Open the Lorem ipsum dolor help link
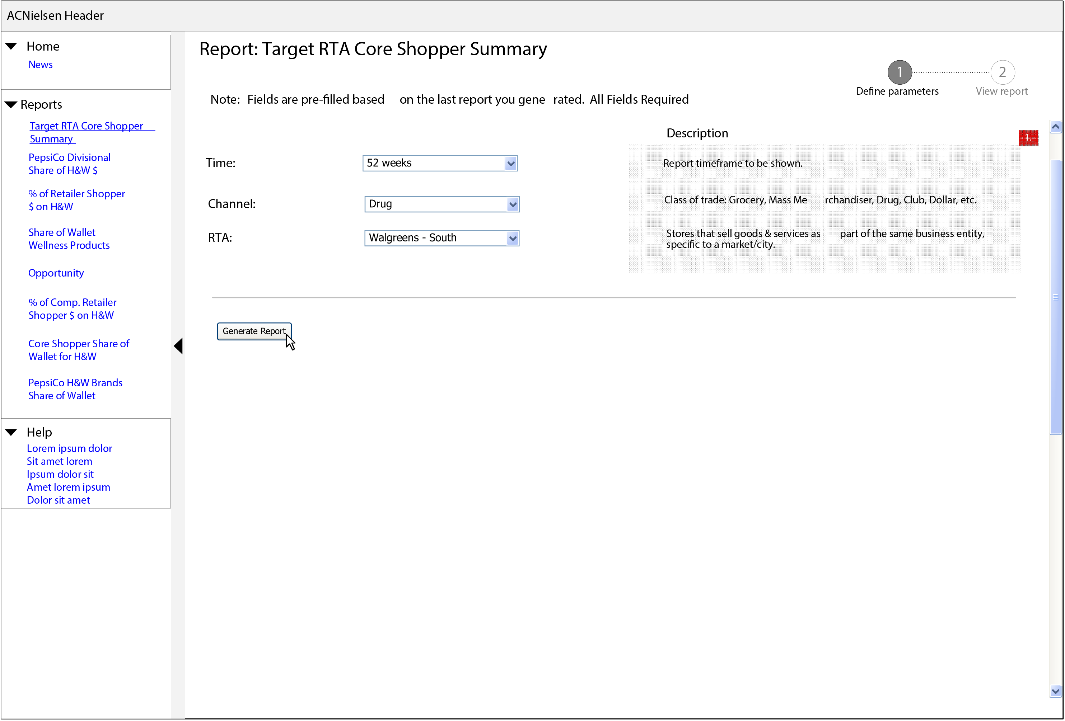 click(x=69, y=448)
